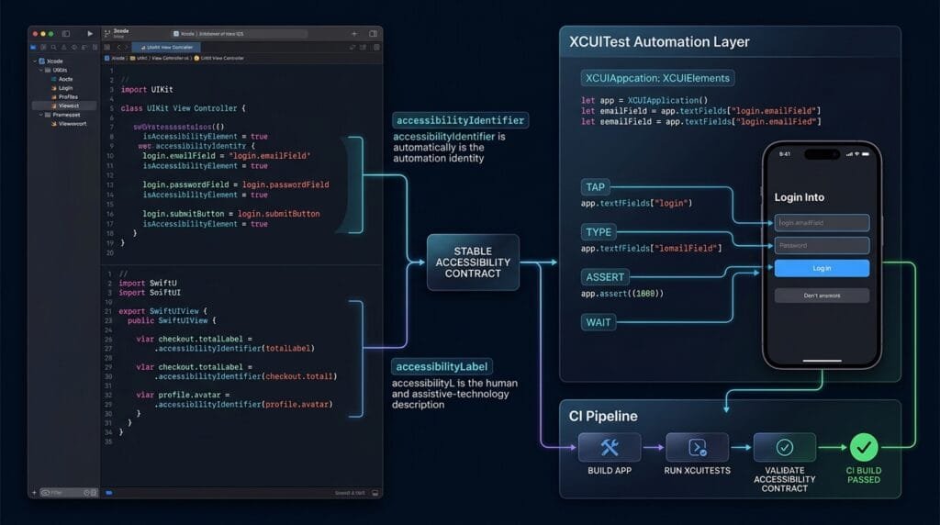Click the related items grid icon

[x=107, y=47]
